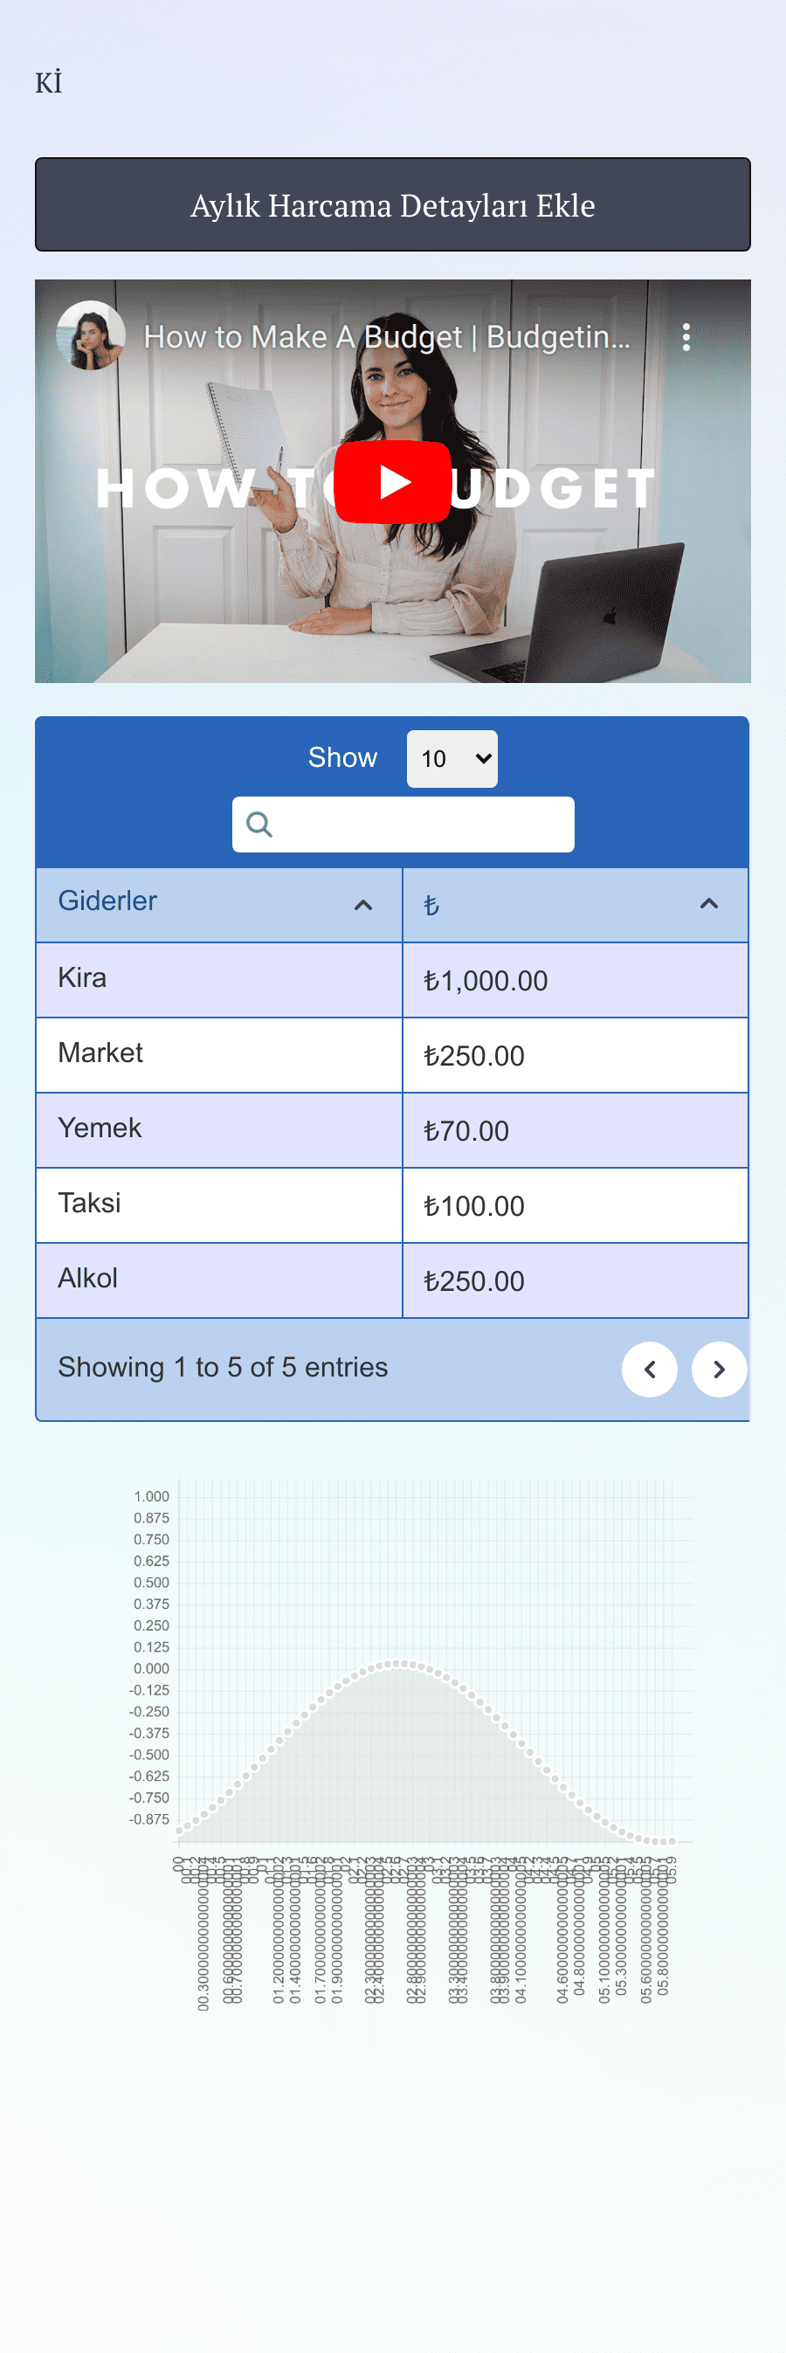This screenshot has height=2353, width=786.
Task: Select the Taksi row
Action: point(392,1204)
